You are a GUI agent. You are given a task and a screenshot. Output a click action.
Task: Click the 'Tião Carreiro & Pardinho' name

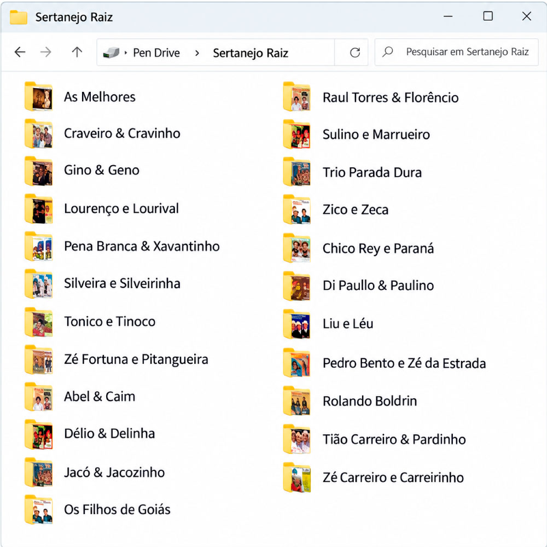click(x=394, y=440)
